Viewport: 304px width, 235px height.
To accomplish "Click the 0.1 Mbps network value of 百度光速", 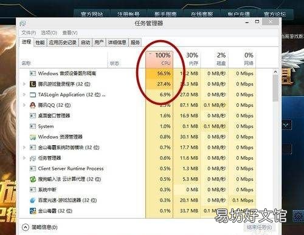I will (243, 200).
